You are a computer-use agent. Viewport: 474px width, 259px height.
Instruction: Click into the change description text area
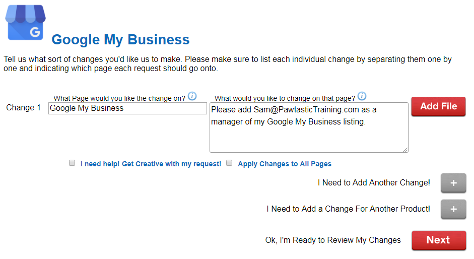[x=309, y=127]
